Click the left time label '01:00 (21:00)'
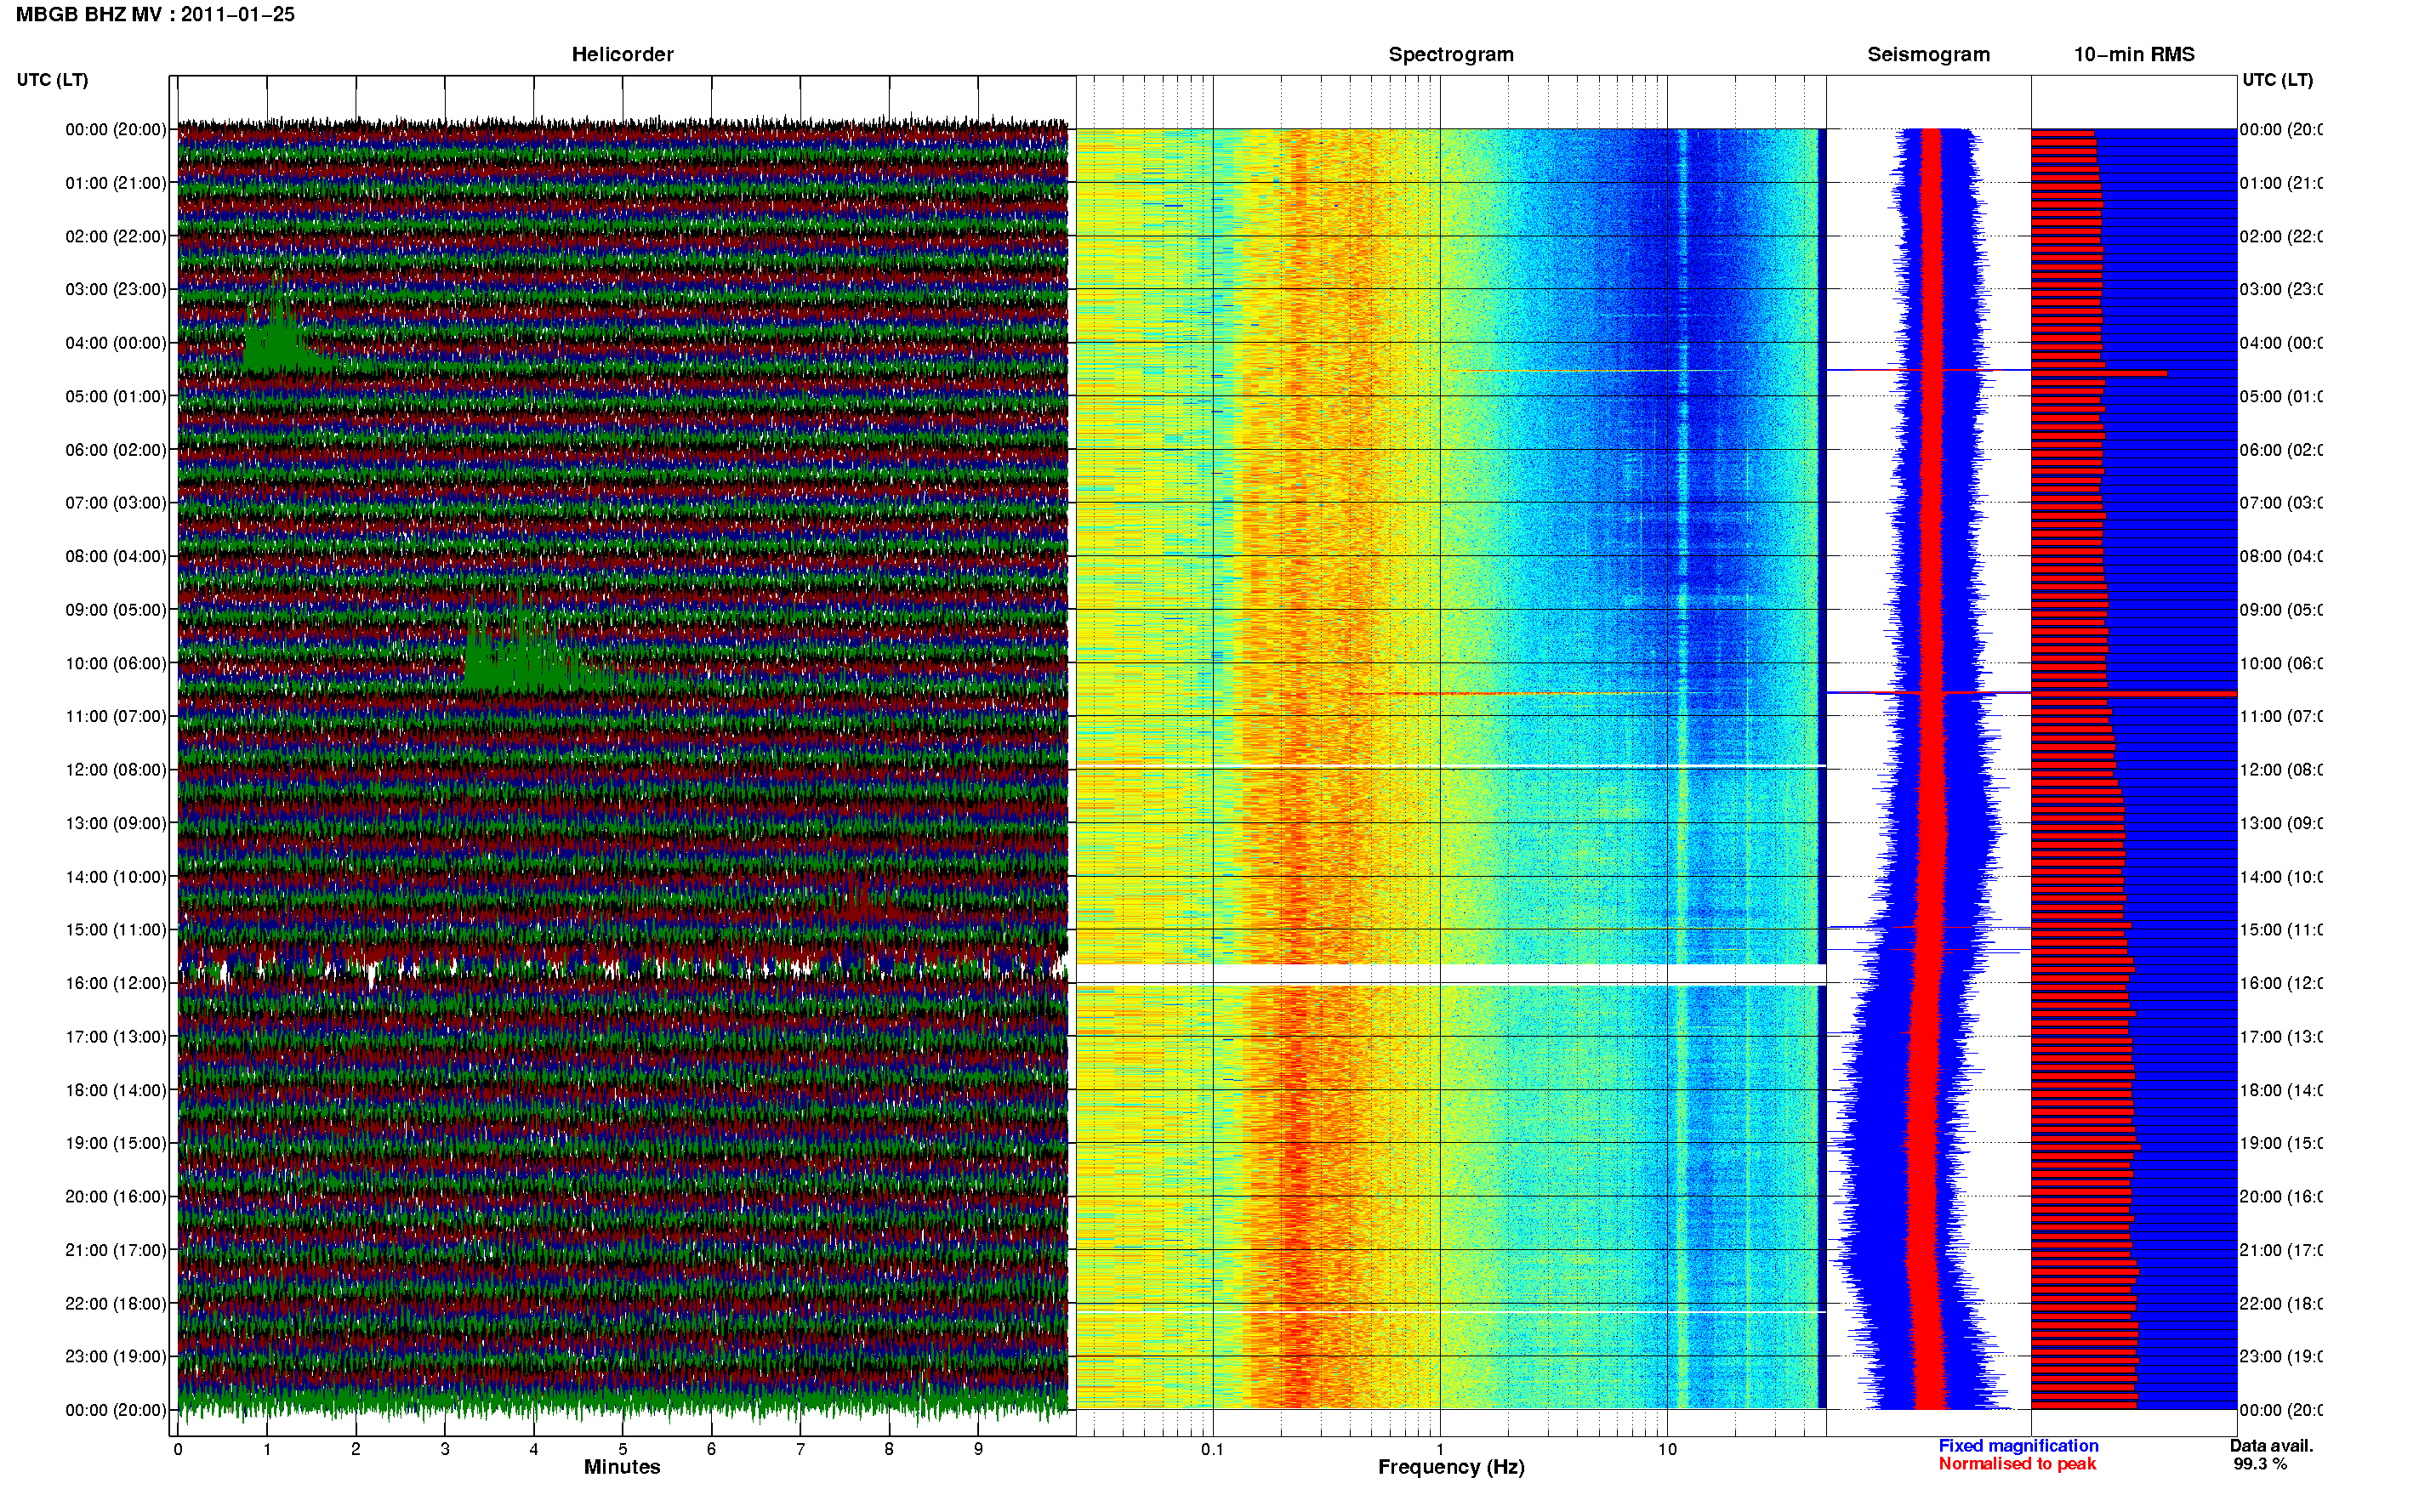2419x1512 pixels. (116, 183)
